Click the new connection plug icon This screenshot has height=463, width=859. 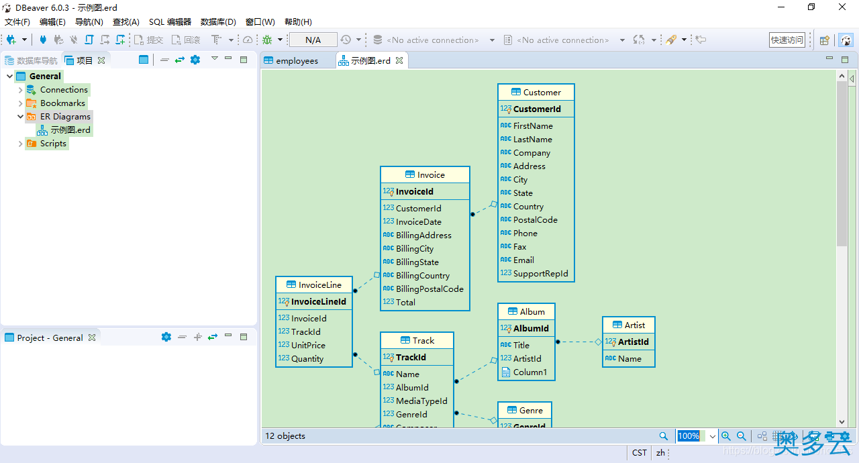[11, 40]
